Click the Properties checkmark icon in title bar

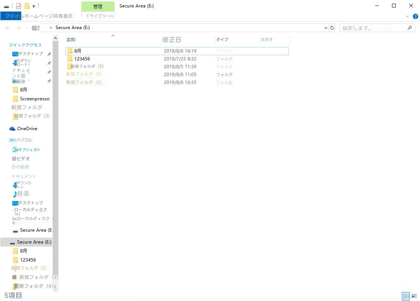[x=19, y=6]
